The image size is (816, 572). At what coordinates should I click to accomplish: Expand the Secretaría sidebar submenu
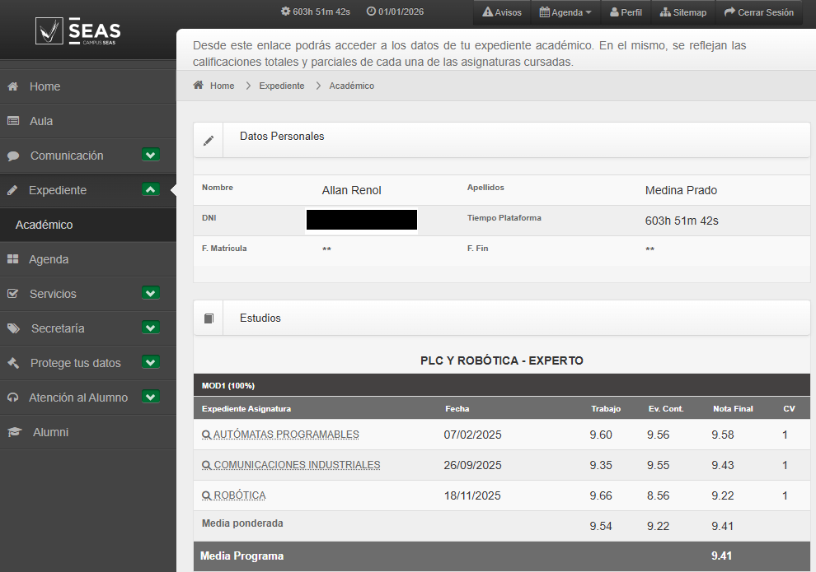pos(150,328)
